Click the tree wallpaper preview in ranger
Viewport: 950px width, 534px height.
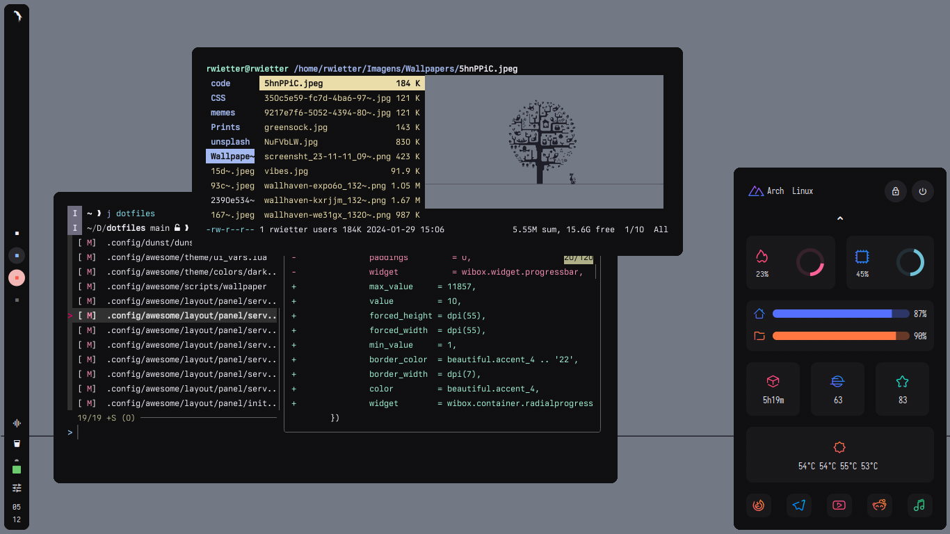[544, 142]
